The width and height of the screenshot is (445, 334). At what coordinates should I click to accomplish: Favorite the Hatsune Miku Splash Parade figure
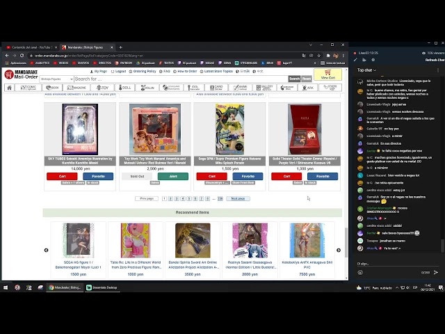tap(248, 176)
